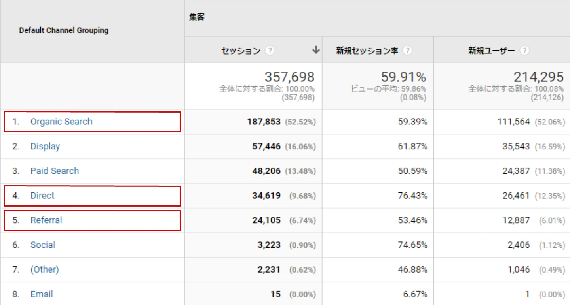Screen dimensions: 570x305
Task: Open the Direct channel link
Action: (42, 196)
